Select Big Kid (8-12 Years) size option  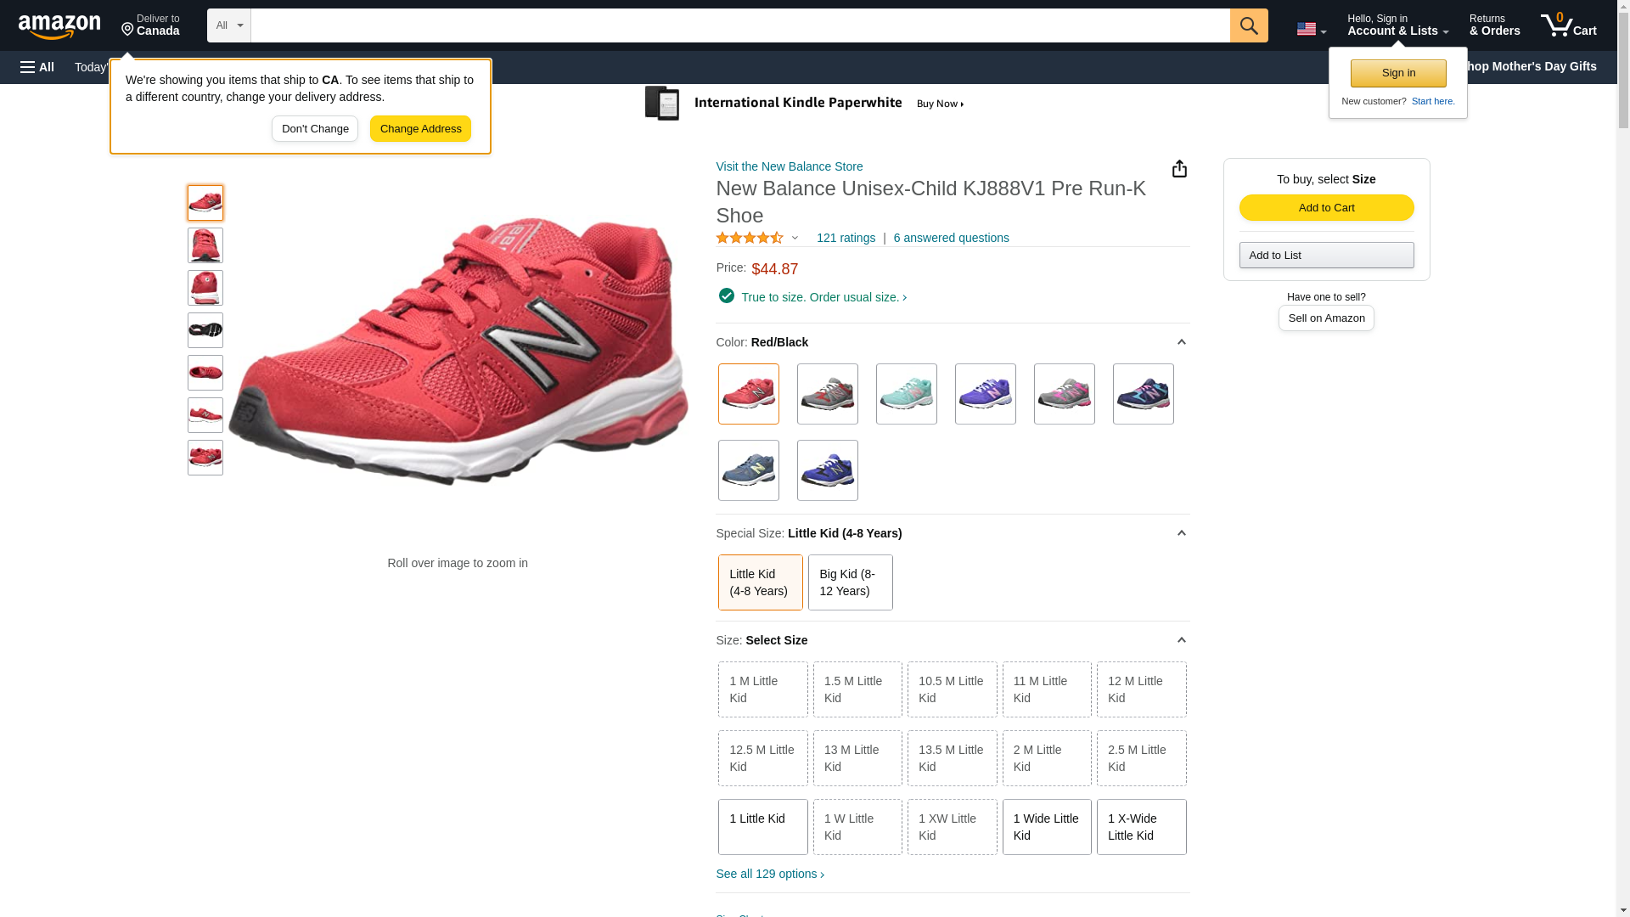(850, 582)
